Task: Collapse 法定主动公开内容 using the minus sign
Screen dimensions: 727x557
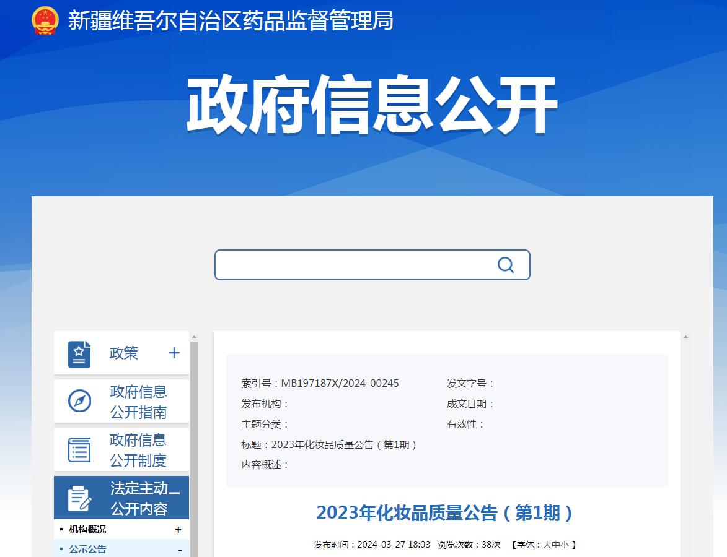Action: coord(174,493)
